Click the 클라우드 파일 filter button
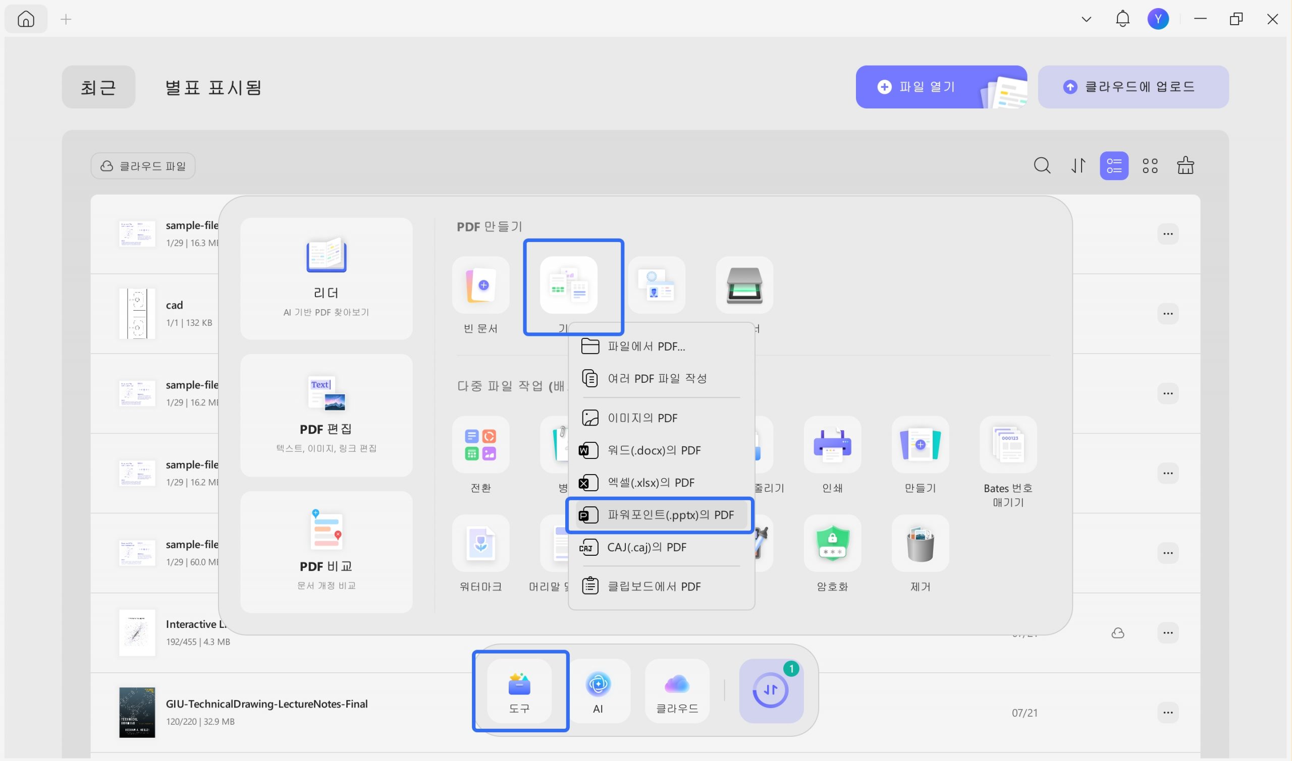 click(x=143, y=165)
